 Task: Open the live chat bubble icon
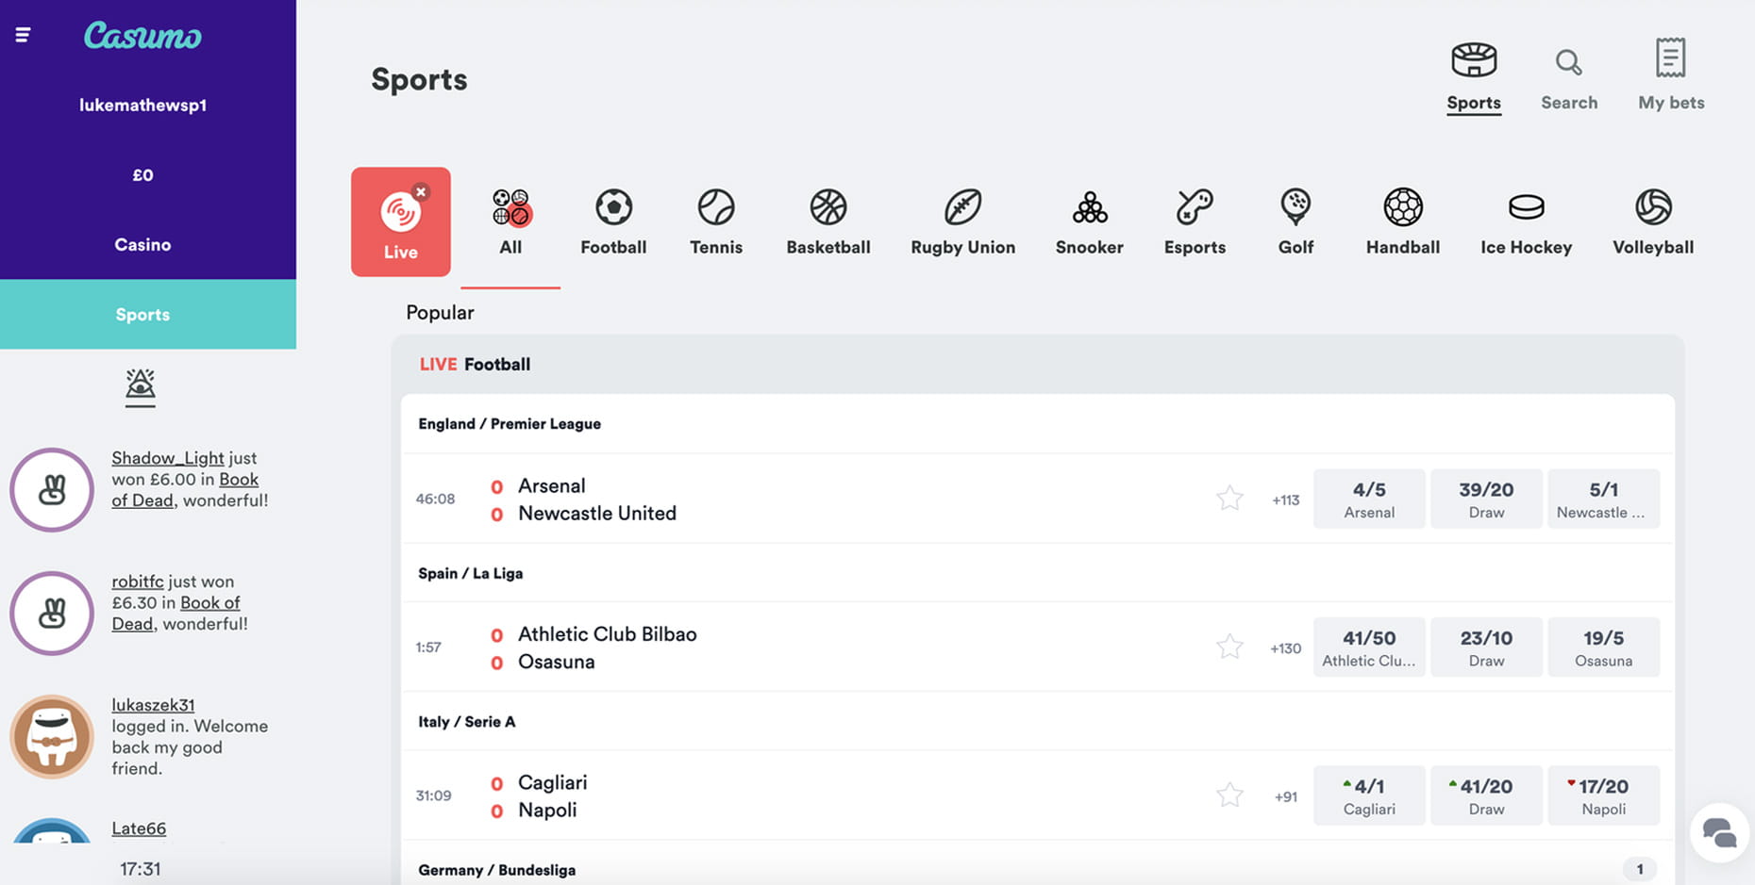click(1718, 832)
